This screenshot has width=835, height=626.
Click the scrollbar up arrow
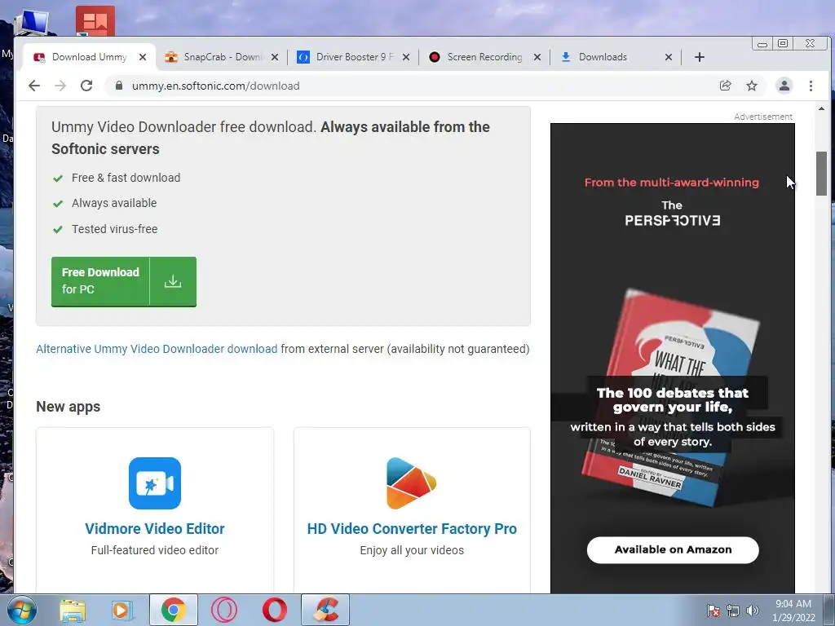click(821, 108)
